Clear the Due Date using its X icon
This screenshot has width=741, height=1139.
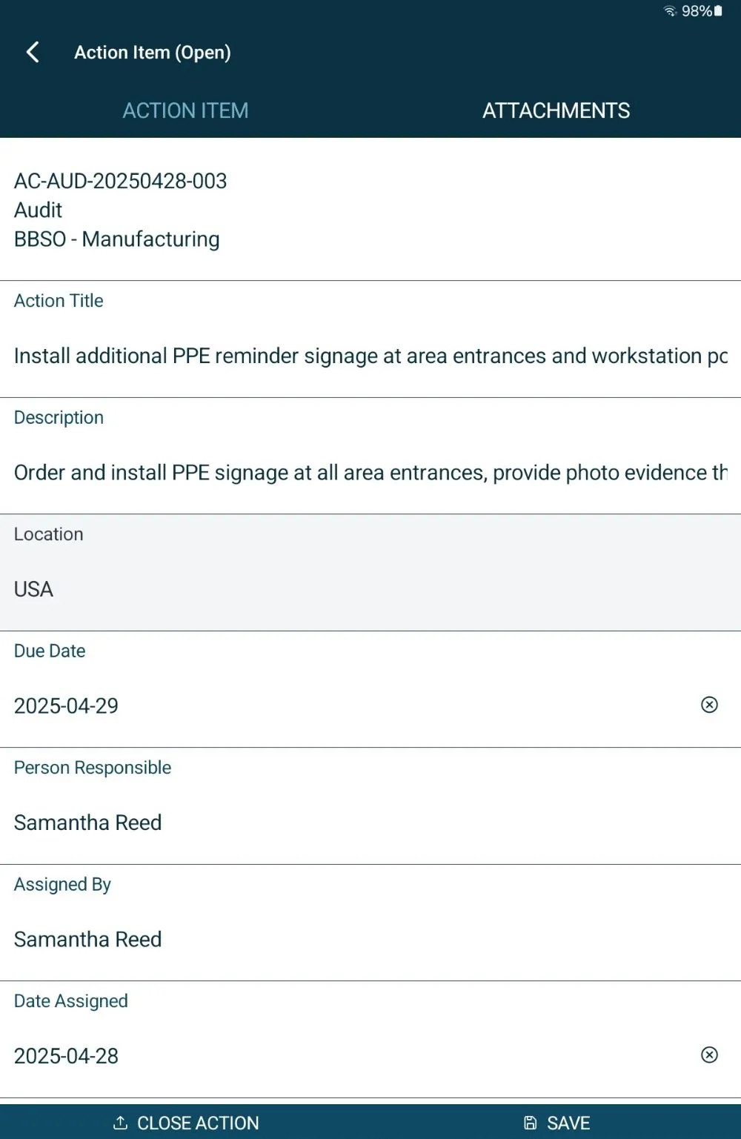coord(709,705)
